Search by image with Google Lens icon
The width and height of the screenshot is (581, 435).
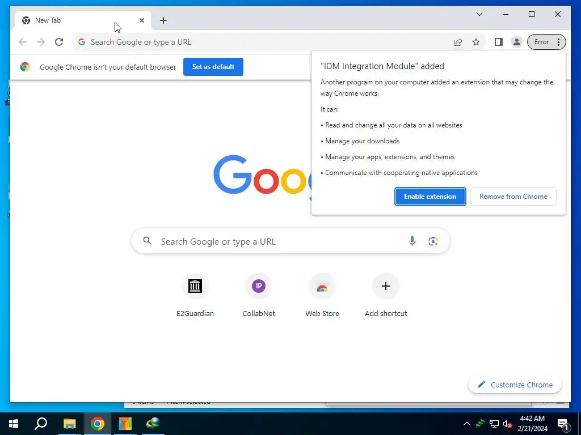tap(433, 241)
